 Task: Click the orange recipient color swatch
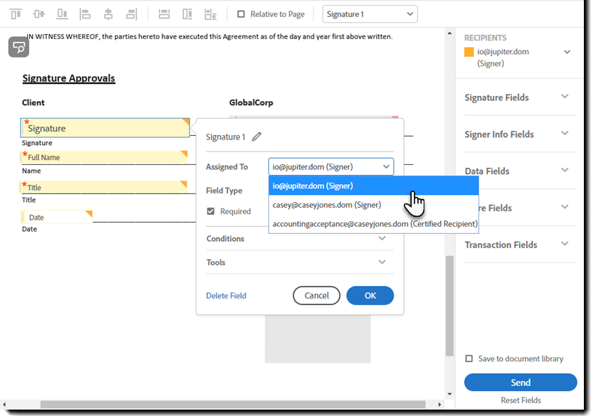point(469,52)
